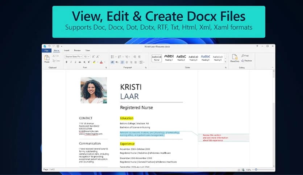Screen dimensions: 303x175
Task: Toggle Superscript formatting
Action: pos(89,62)
